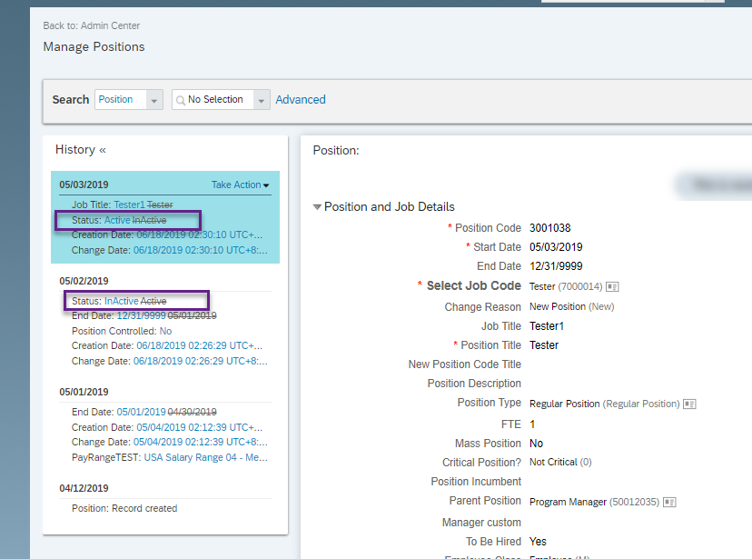This screenshot has width=752, height=559.
Task: Open the Position search type dropdown
Action: click(x=154, y=100)
